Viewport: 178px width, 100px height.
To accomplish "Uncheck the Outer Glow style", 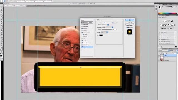I will pos(82,29).
